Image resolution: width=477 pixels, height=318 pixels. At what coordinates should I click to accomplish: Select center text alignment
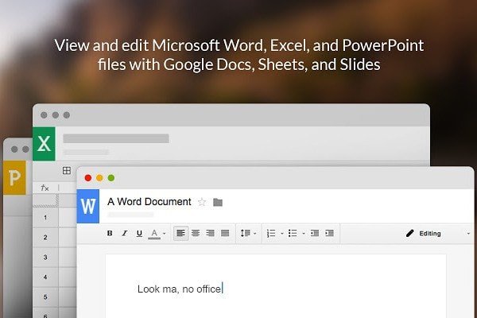pos(196,233)
